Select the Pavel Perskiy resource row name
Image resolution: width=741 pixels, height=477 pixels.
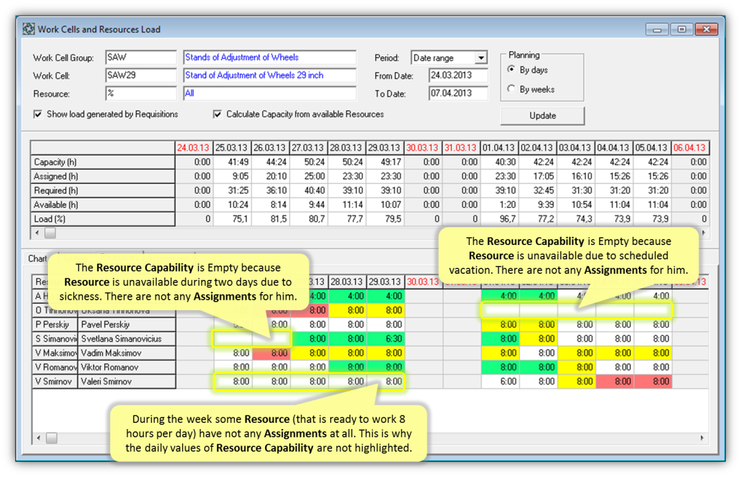click(x=127, y=324)
